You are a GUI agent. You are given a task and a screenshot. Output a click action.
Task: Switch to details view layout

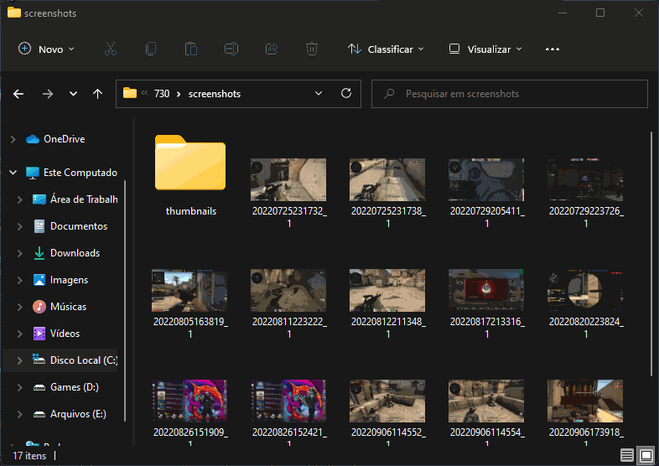point(627,455)
